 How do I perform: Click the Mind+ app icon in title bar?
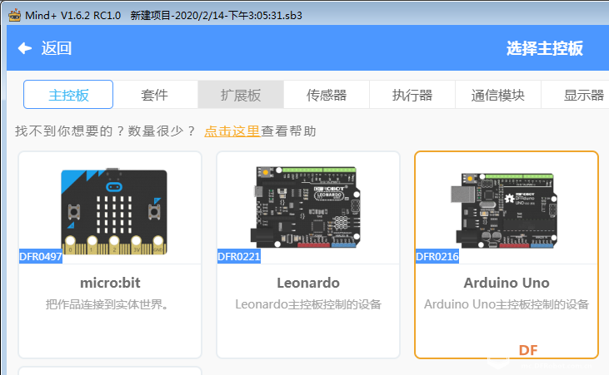click(x=14, y=16)
